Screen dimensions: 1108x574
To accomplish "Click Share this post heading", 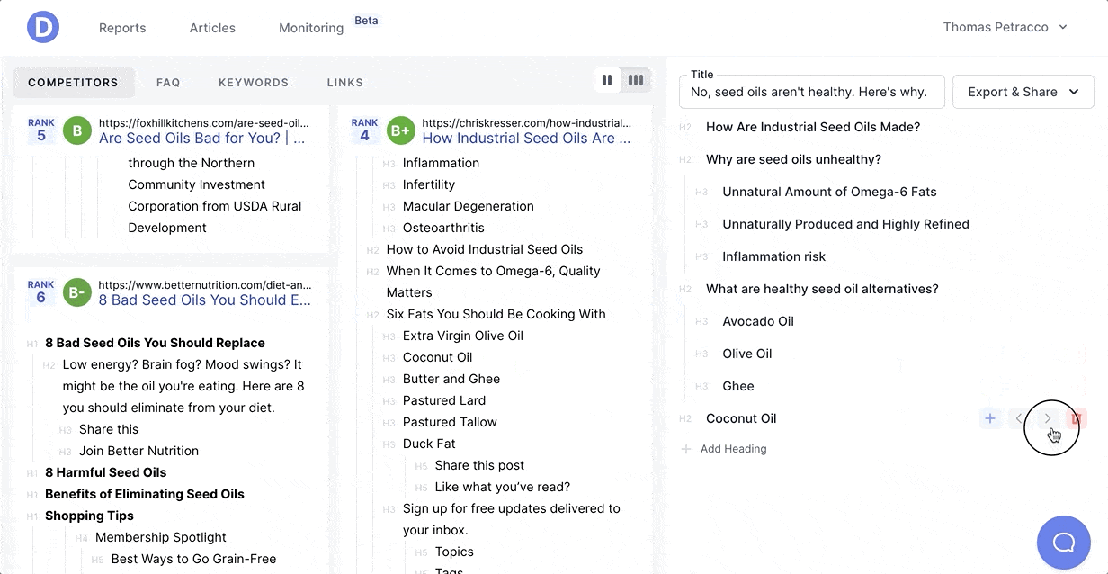I will [x=479, y=465].
